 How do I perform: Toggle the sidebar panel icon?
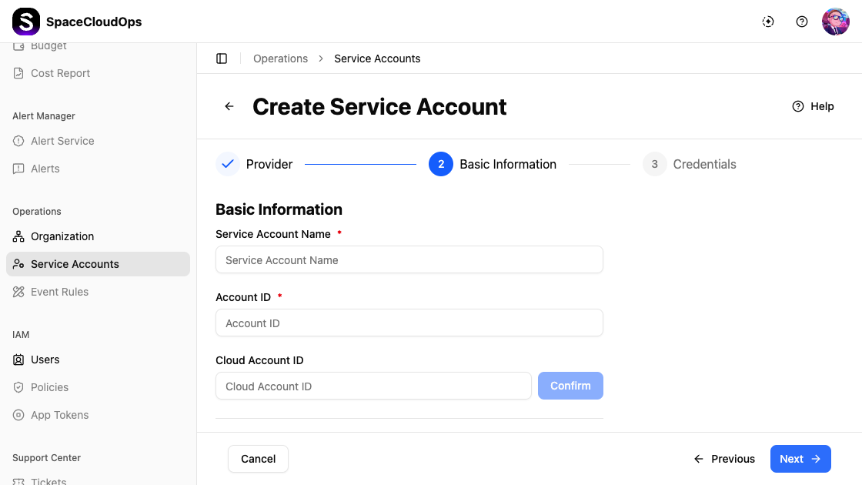(x=222, y=59)
